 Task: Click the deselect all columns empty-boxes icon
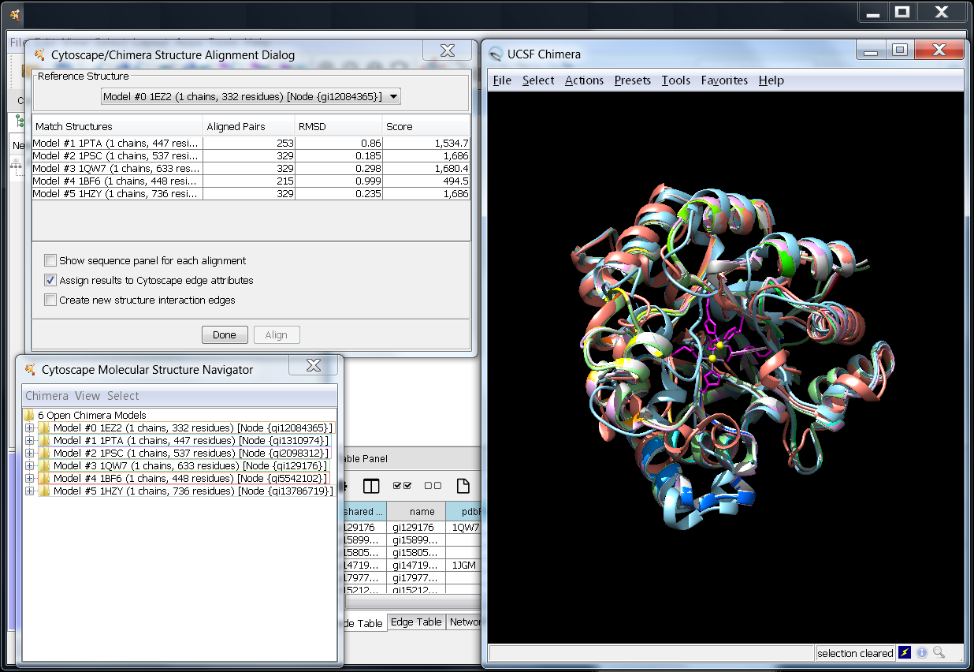coord(433,486)
